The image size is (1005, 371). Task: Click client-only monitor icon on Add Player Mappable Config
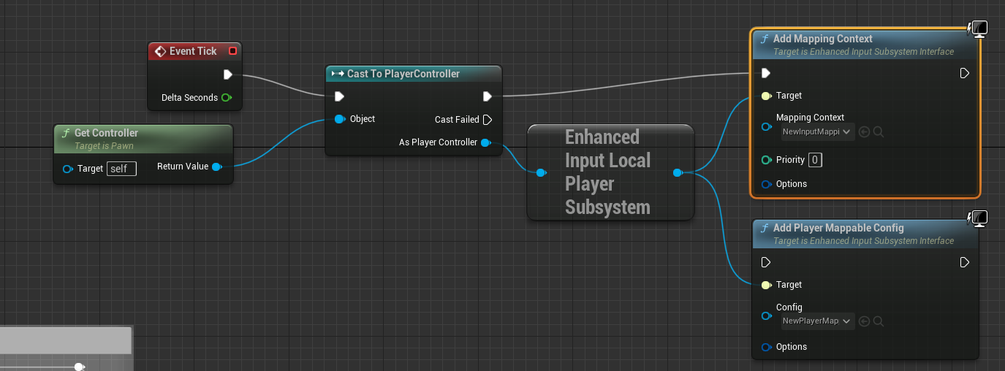979,218
